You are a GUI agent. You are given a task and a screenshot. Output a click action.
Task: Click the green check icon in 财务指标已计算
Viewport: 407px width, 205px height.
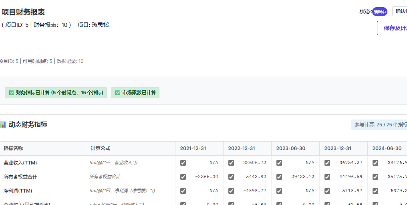(x=12, y=93)
